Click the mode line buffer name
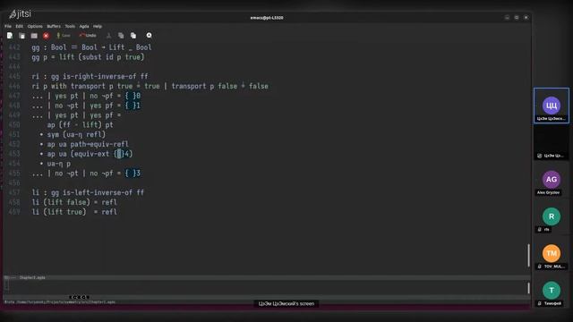 [x=32, y=277]
